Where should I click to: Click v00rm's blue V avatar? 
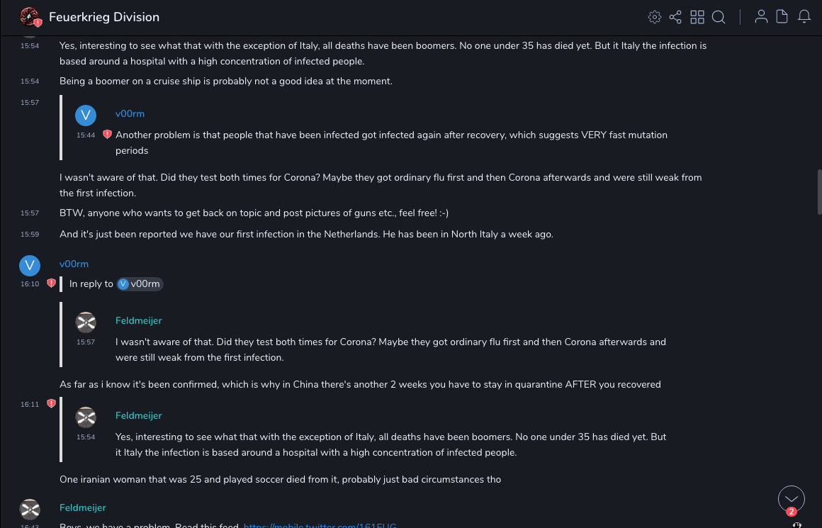[x=29, y=266]
